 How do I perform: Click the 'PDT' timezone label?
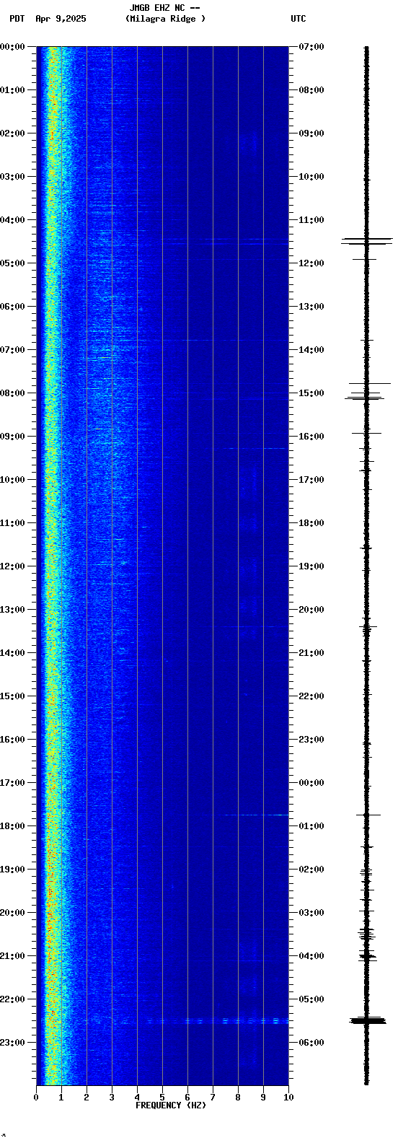click(17, 19)
